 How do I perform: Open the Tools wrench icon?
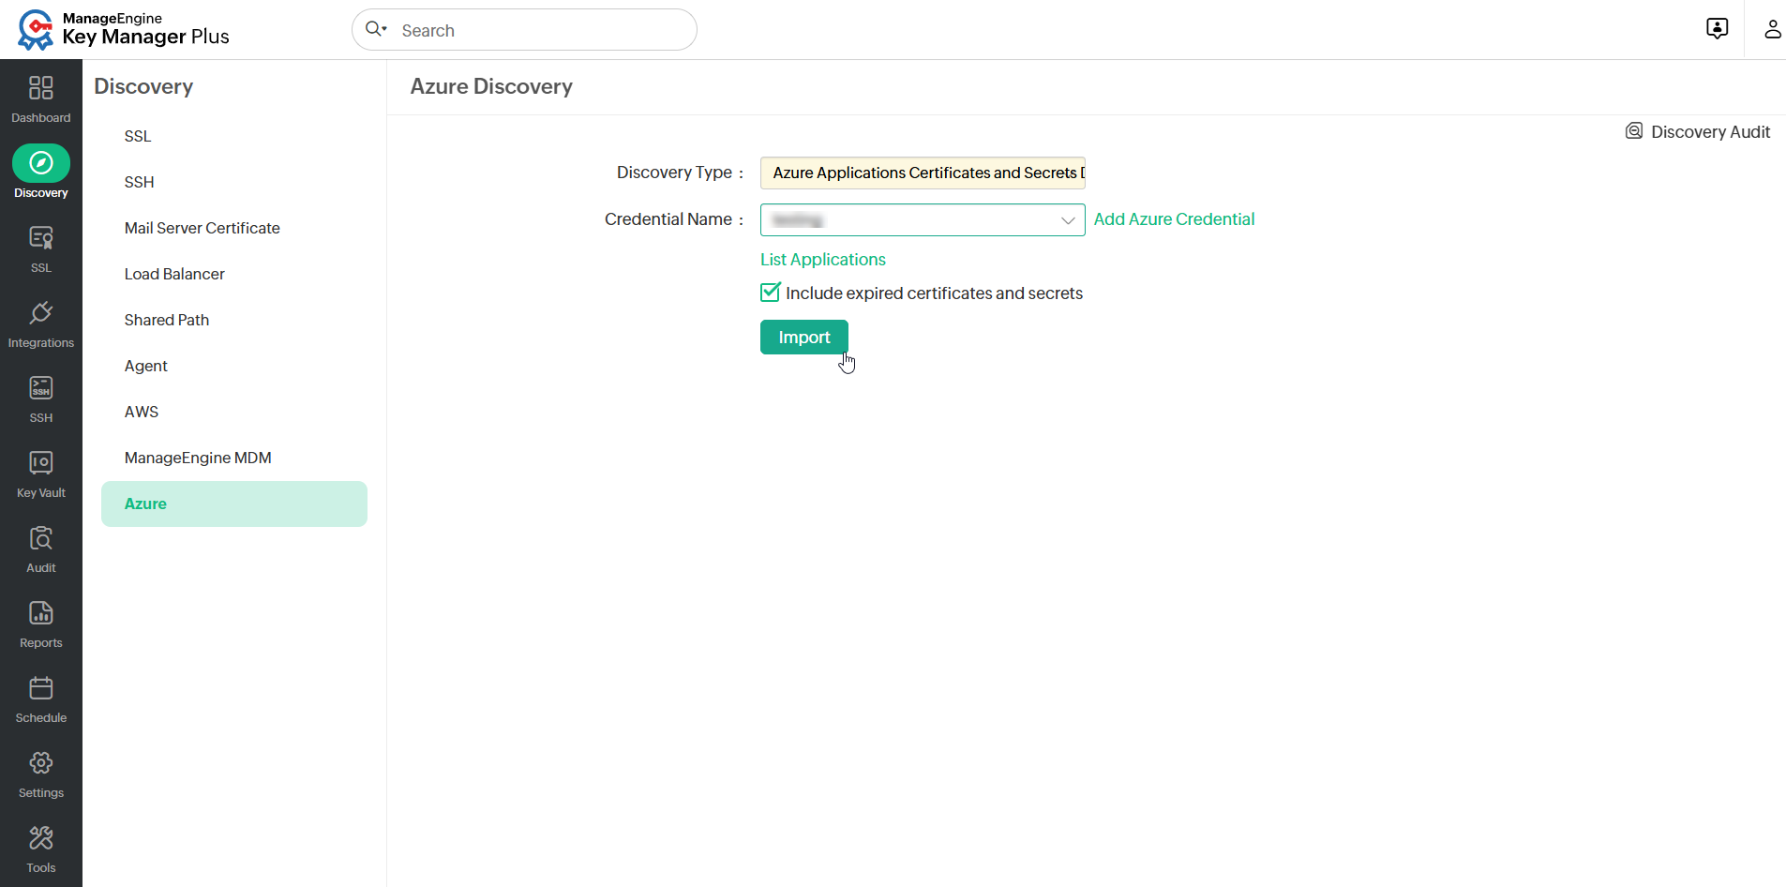click(x=41, y=838)
